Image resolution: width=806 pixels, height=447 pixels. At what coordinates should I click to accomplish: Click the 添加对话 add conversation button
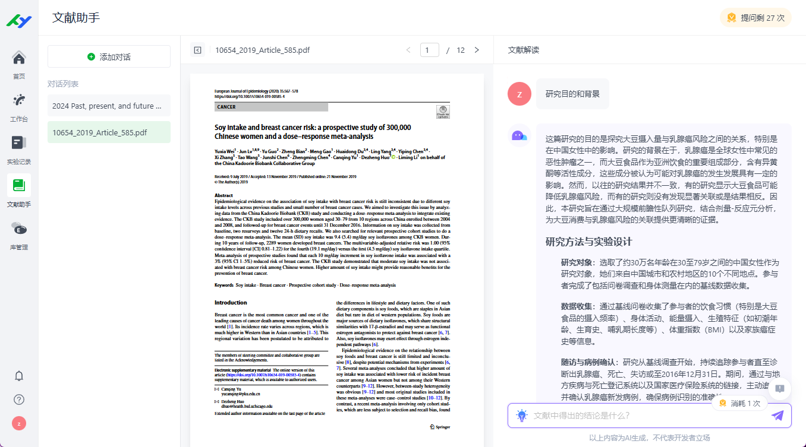(109, 57)
